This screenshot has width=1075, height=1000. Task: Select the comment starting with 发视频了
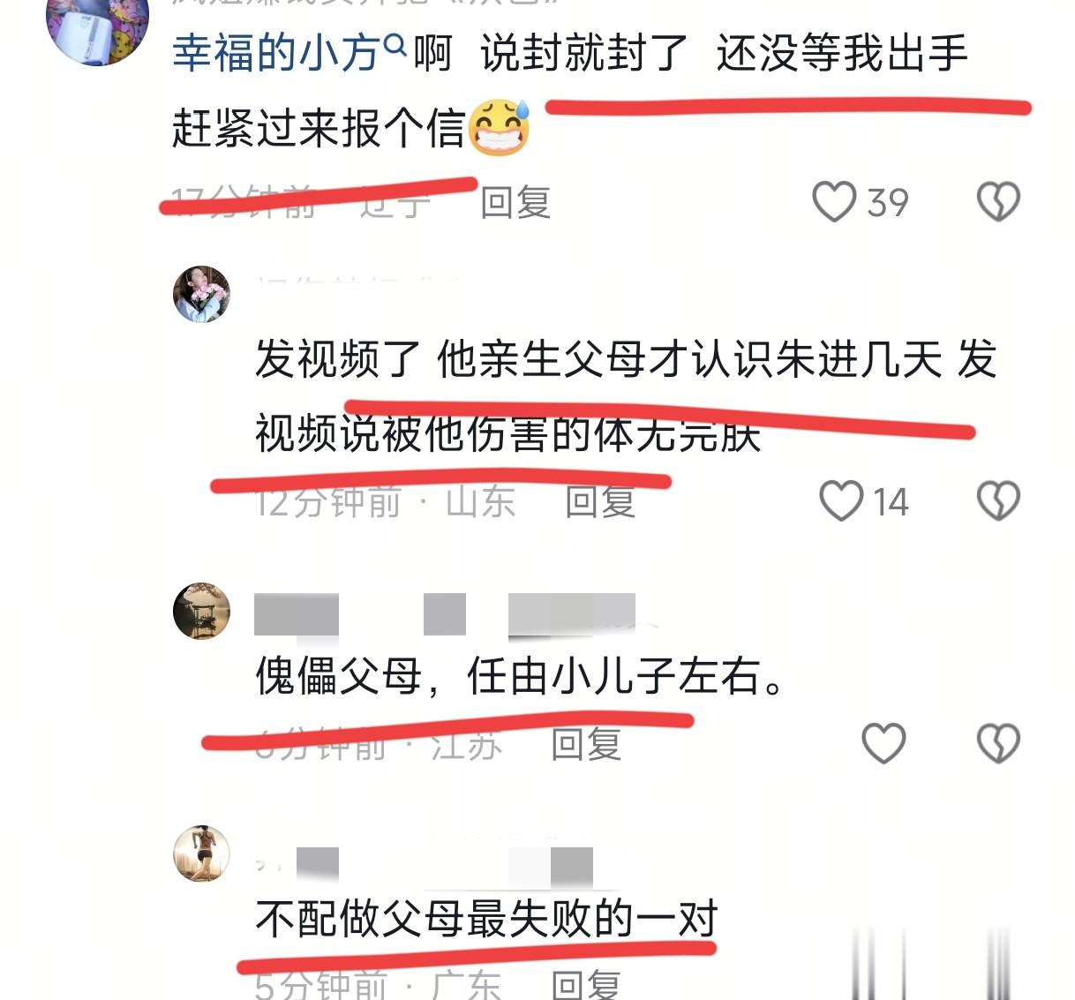[626, 396]
